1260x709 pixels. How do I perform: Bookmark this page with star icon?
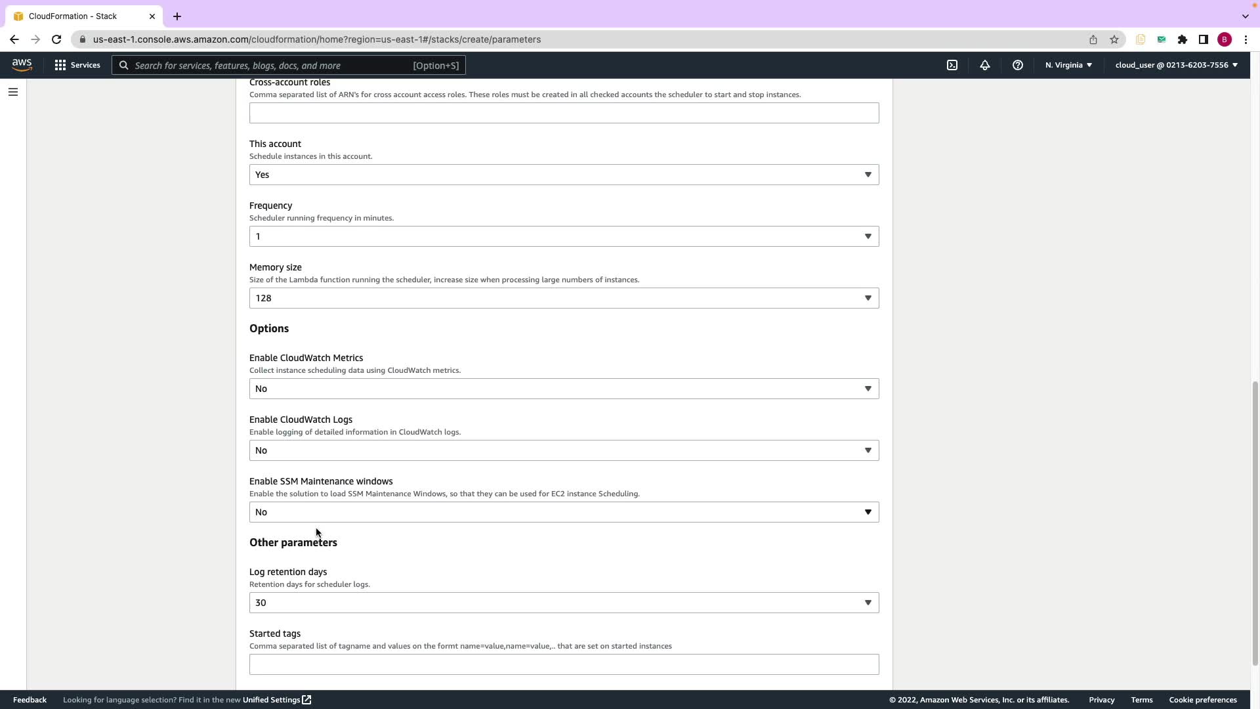pos(1114,39)
